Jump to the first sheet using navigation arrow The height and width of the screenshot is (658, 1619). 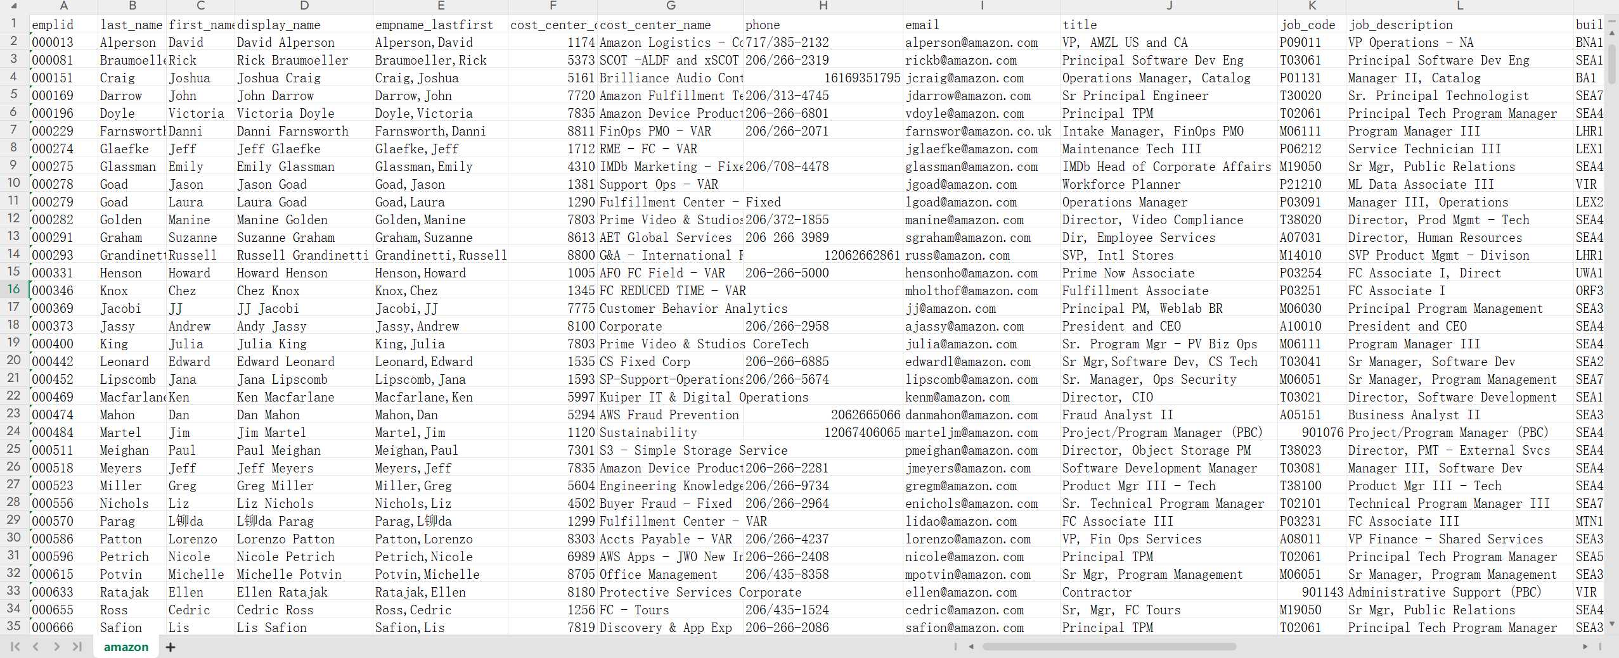click(x=15, y=647)
